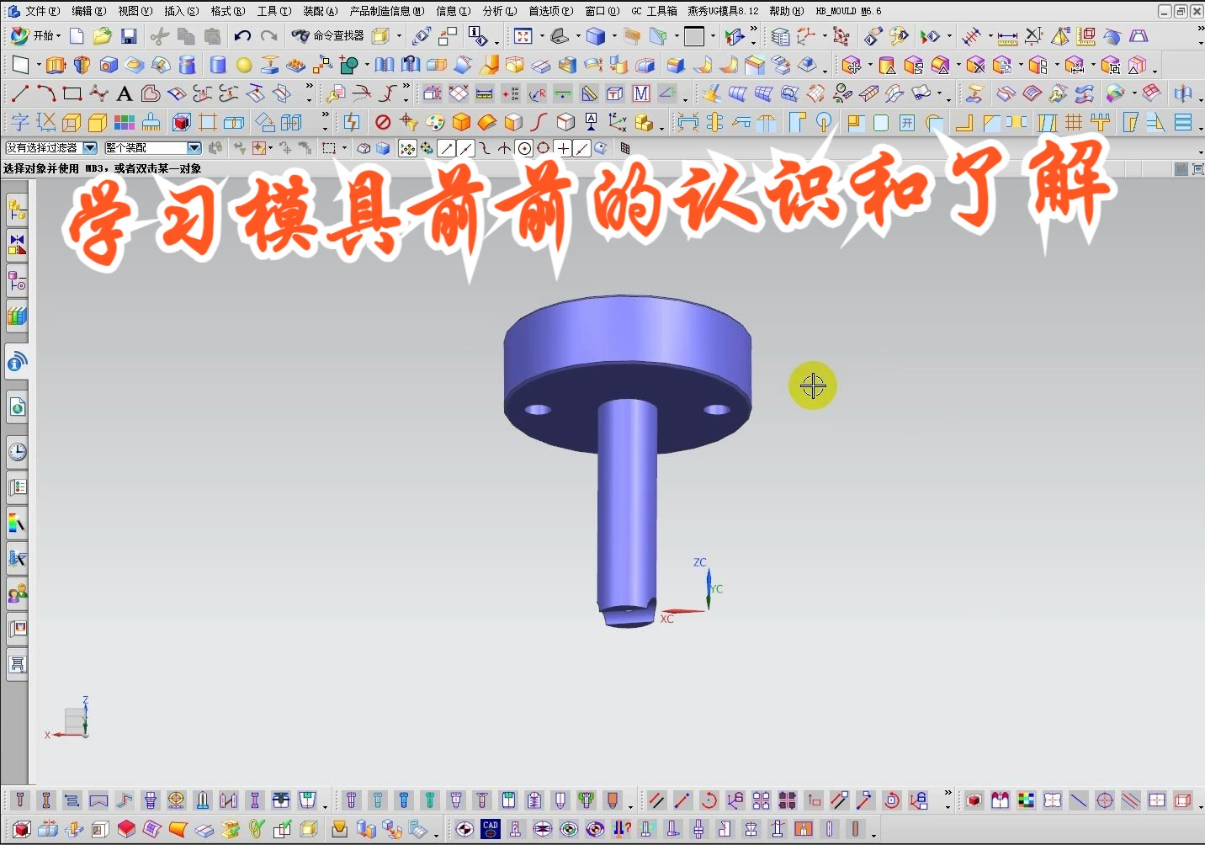1205x845 pixels.
Task: Open the Part Navigator sidebar tab
Action: (17, 282)
